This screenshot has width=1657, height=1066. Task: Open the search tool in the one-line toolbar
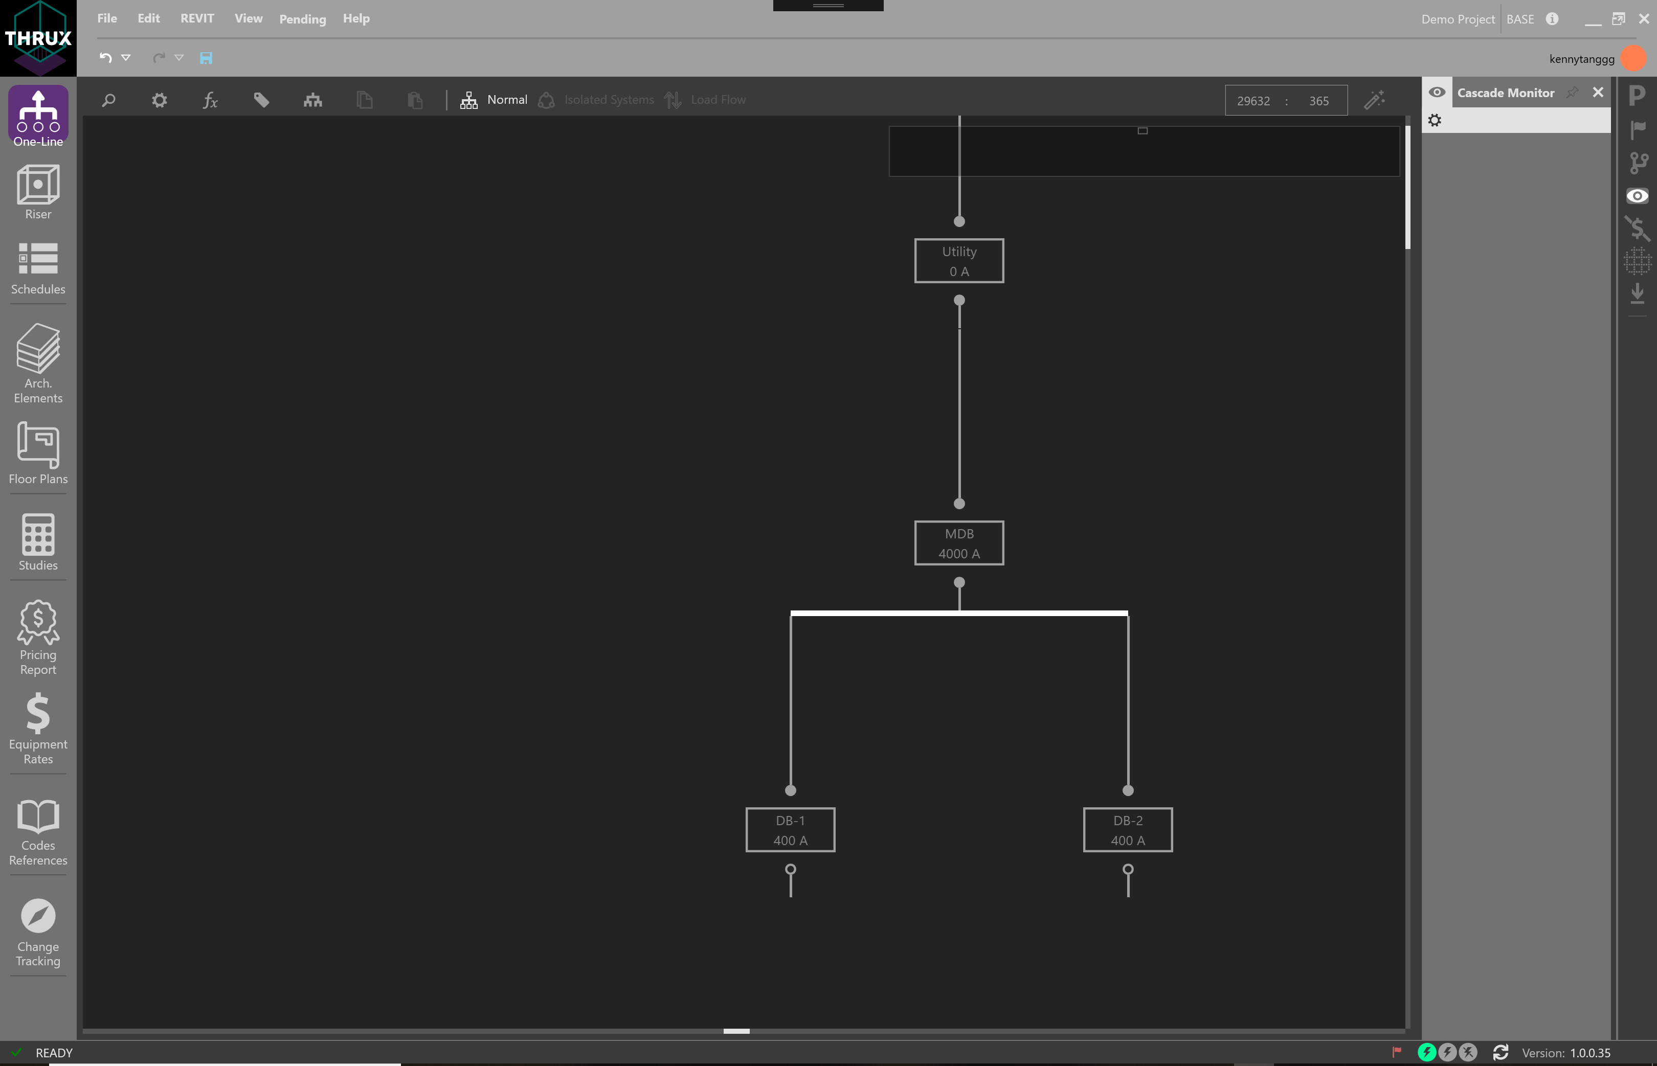click(x=108, y=100)
